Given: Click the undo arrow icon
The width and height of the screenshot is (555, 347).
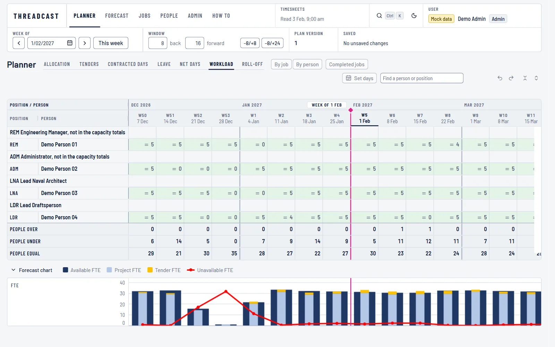Looking at the screenshot, I should click(x=500, y=78).
